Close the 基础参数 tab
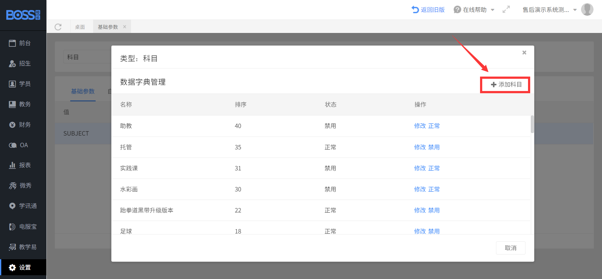Viewport: 602px width, 279px height. pyautogui.click(x=125, y=27)
